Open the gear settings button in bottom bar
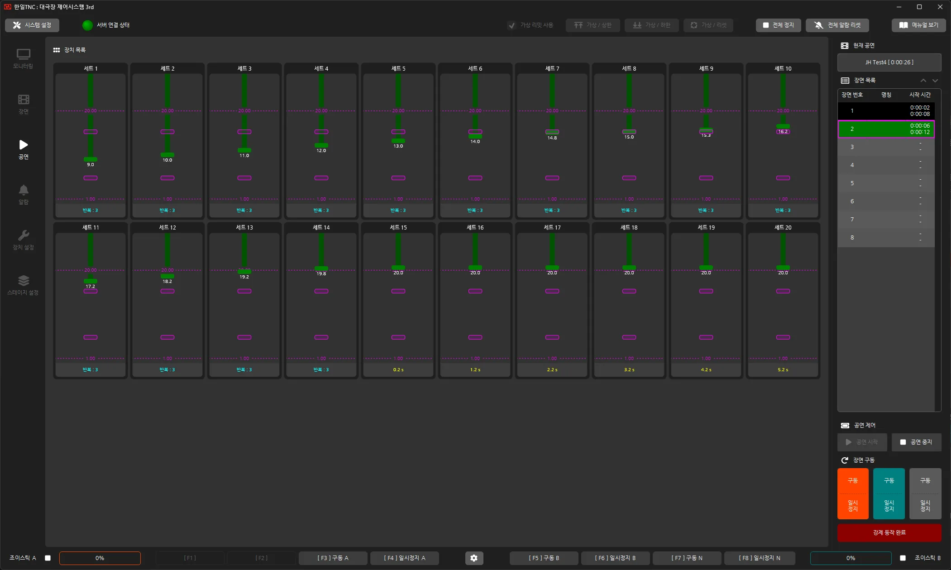 pyautogui.click(x=474, y=558)
